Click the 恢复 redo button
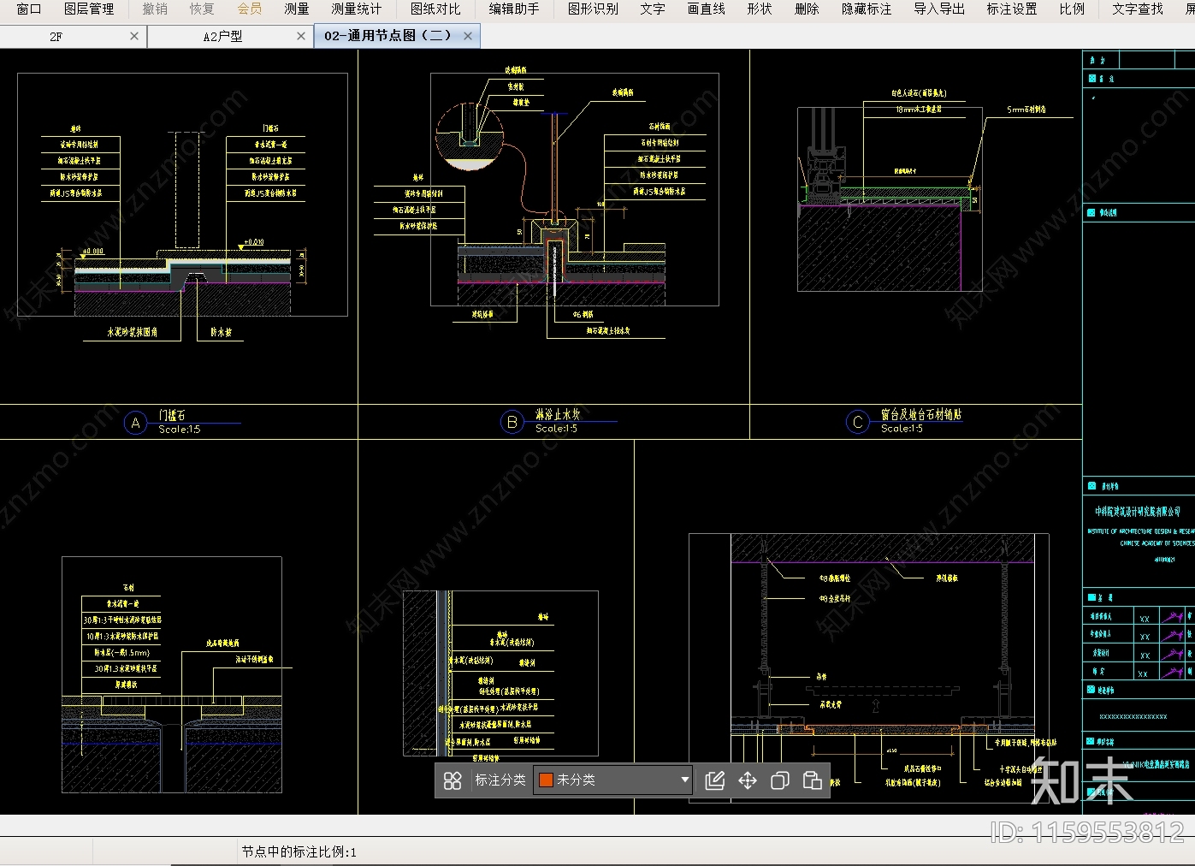Screen dimensions: 1195x866 (x=202, y=9)
